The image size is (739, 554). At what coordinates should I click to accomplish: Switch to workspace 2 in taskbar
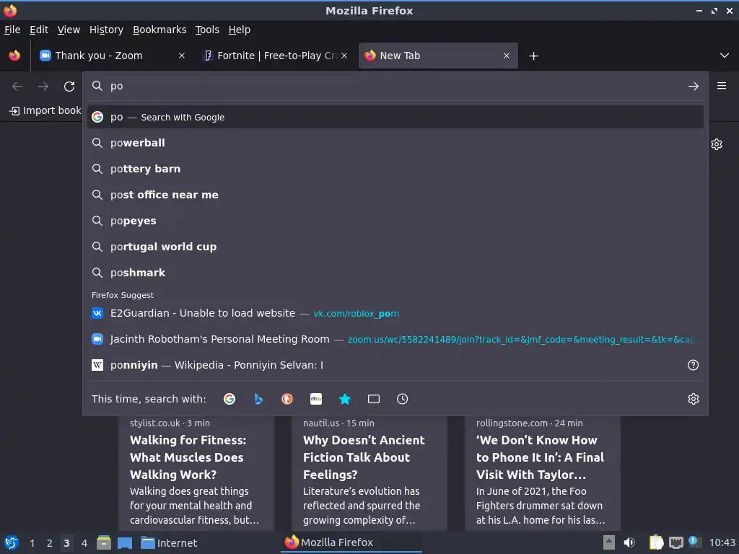50,543
